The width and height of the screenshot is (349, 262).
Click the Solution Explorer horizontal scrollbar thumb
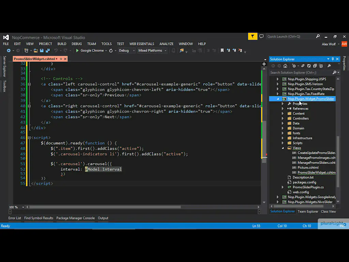tap(299, 206)
